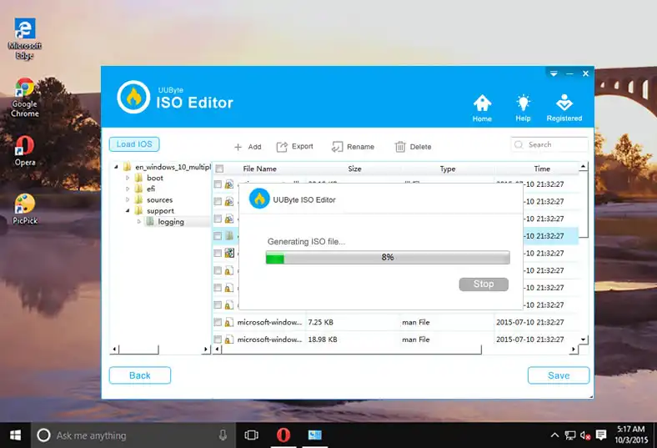Toggle the select-all checkbox in header row
This screenshot has width=657, height=448.
click(219, 169)
